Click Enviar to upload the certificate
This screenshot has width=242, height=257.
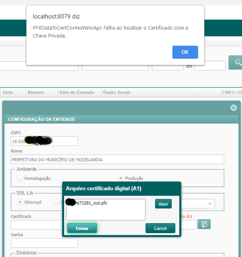(x=82, y=228)
